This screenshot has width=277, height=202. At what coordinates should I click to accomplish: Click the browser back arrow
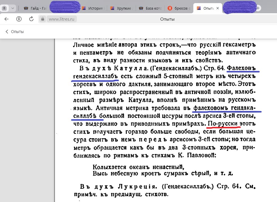(7, 19)
